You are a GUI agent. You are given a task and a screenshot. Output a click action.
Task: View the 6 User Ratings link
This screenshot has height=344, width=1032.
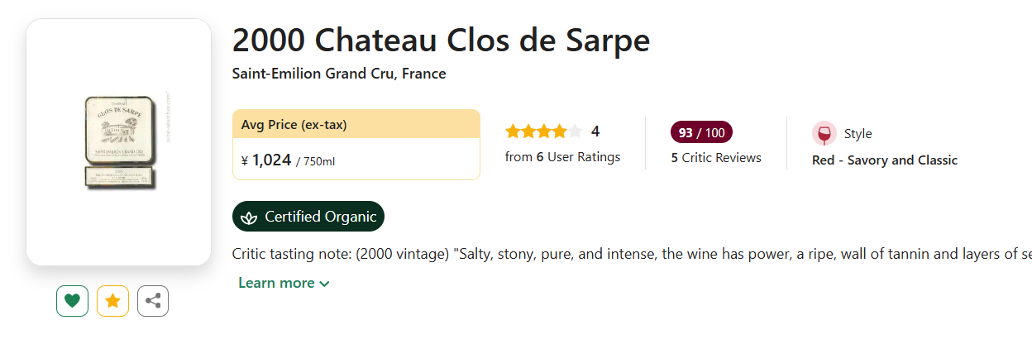pyautogui.click(x=562, y=156)
